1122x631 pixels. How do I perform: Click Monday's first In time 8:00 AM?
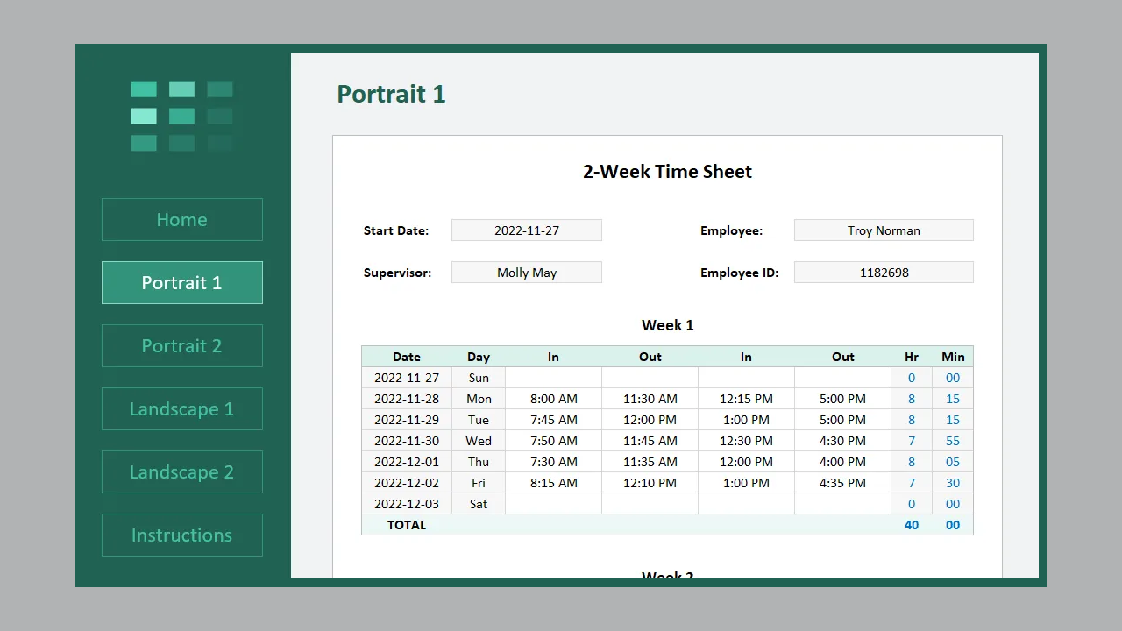tap(553, 399)
